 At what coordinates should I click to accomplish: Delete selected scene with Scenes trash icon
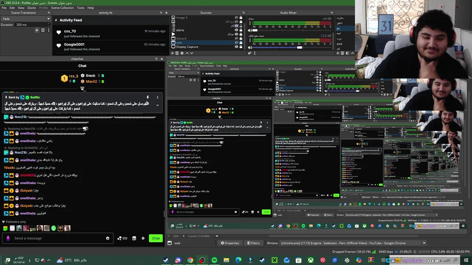pos(342,53)
